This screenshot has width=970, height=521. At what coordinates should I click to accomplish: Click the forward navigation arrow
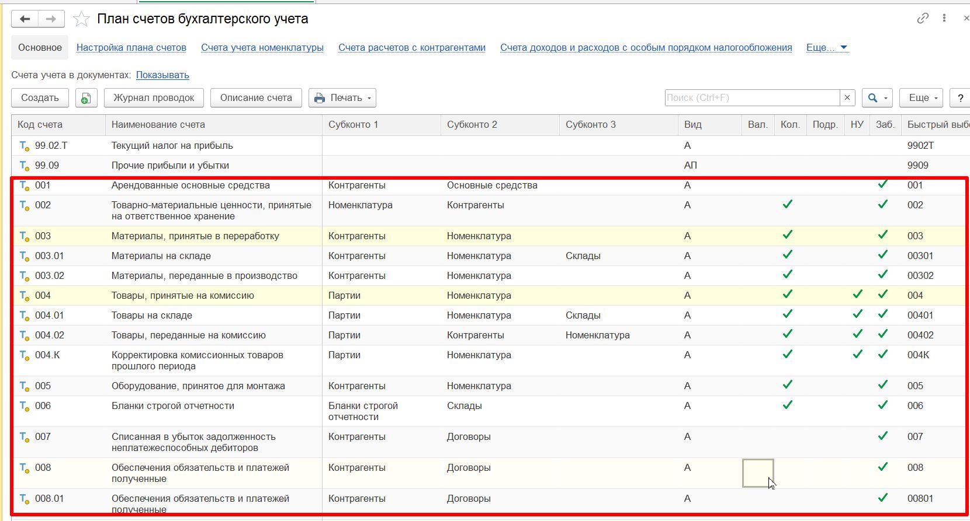tap(51, 19)
